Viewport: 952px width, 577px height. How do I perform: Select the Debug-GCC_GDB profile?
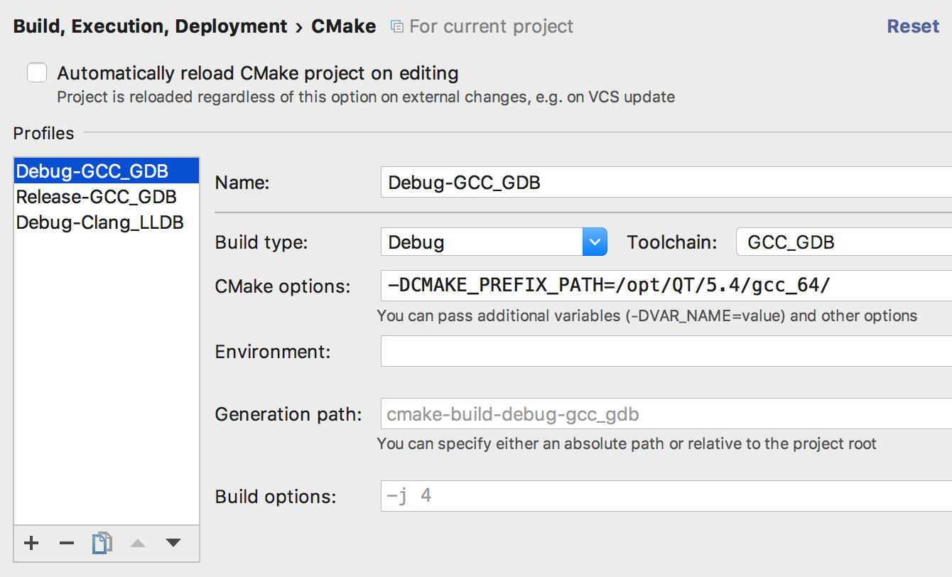point(92,171)
